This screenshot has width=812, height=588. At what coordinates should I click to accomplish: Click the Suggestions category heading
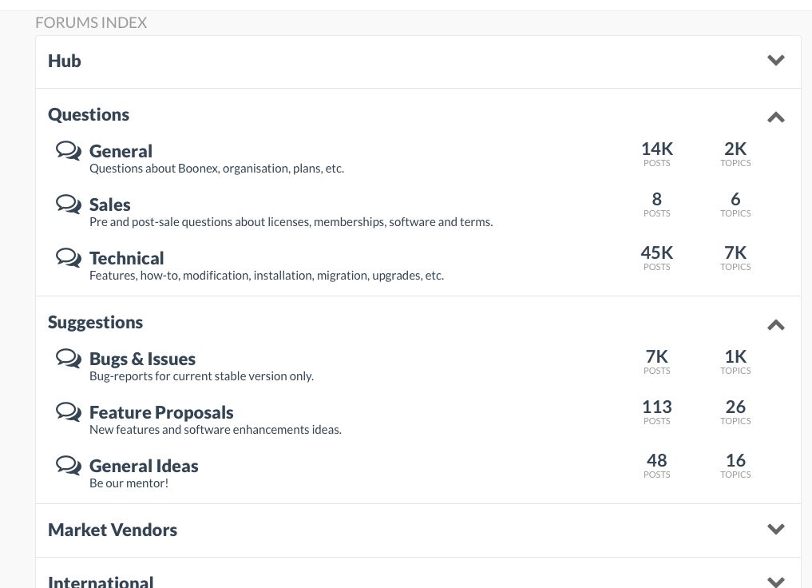tap(95, 322)
